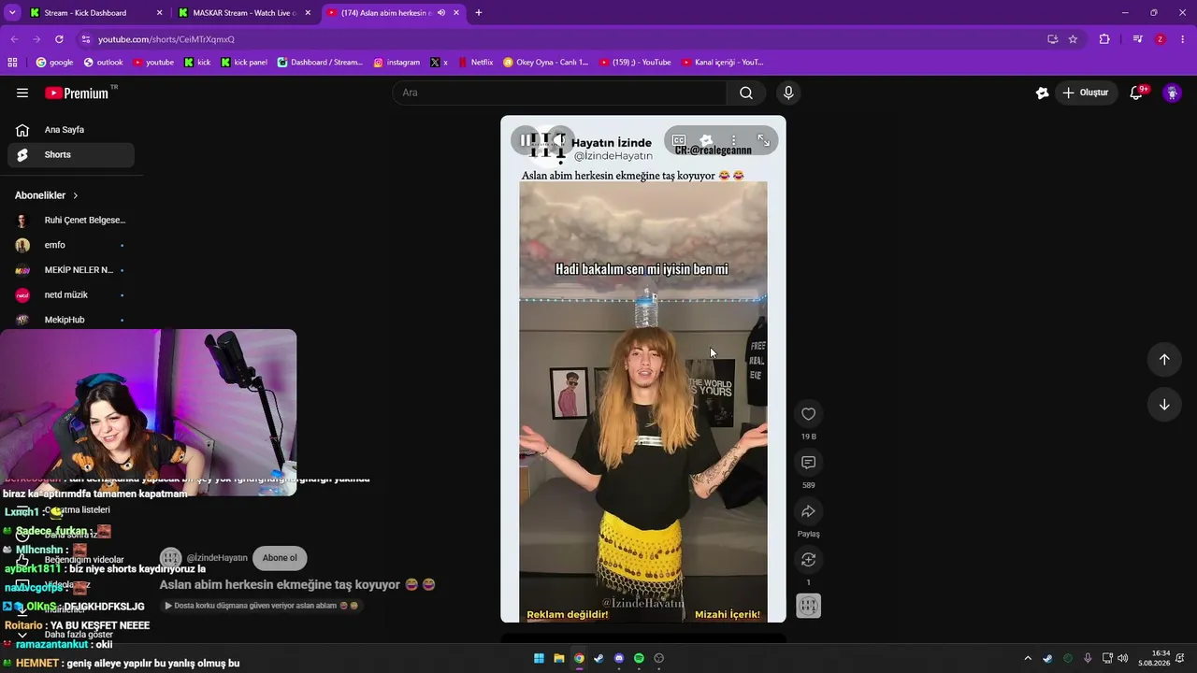Open Ana Sayfa in sidebar
Image resolution: width=1197 pixels, height=673 pixels.
pyautogui.click(x=71, y=130)
